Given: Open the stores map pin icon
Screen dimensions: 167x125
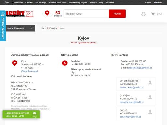Looking at the screenshot, I should [x=47, y=13].
